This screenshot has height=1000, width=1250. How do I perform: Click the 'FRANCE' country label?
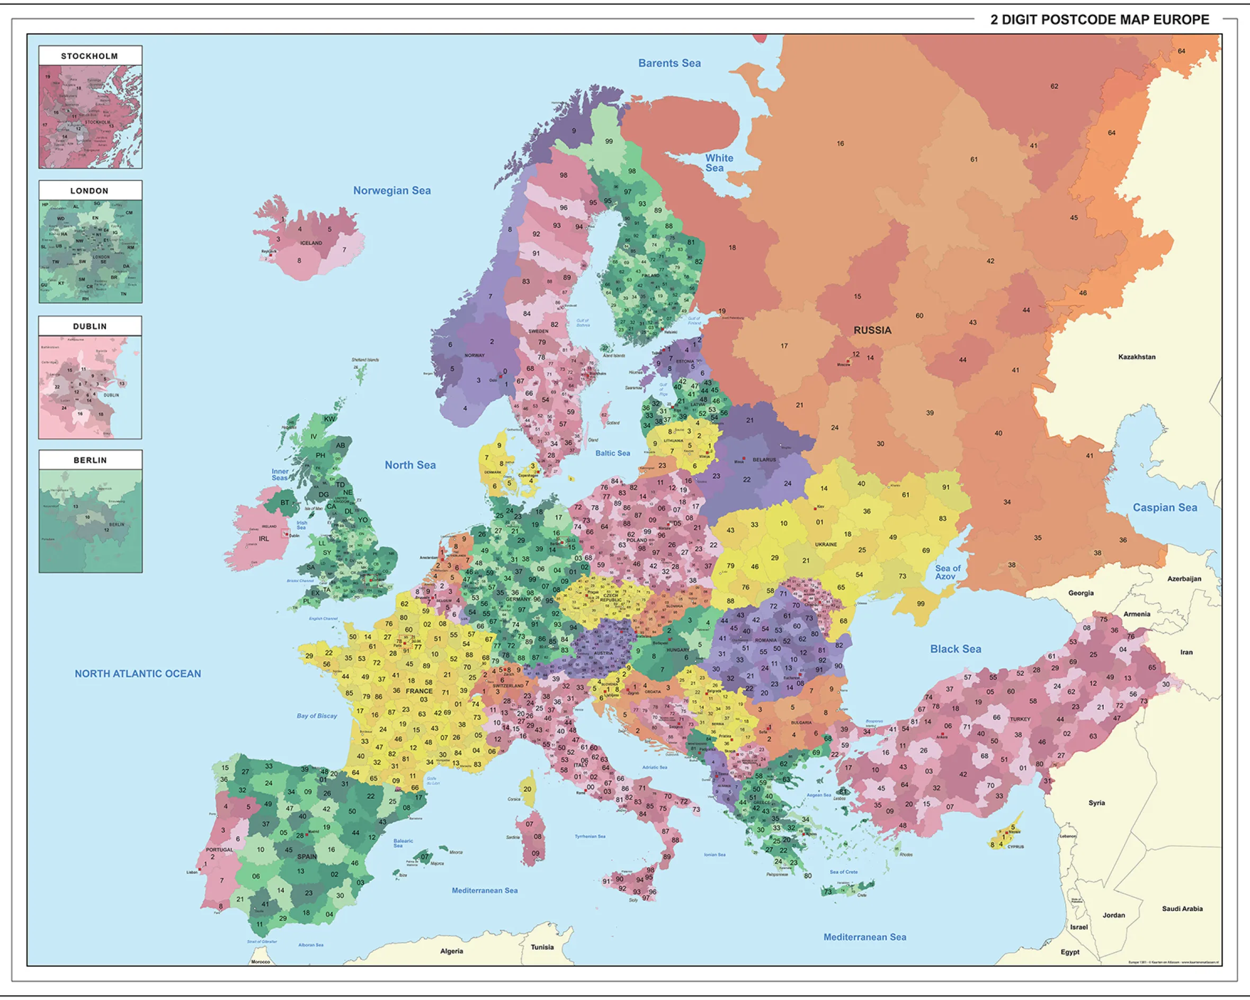point(419,691)
